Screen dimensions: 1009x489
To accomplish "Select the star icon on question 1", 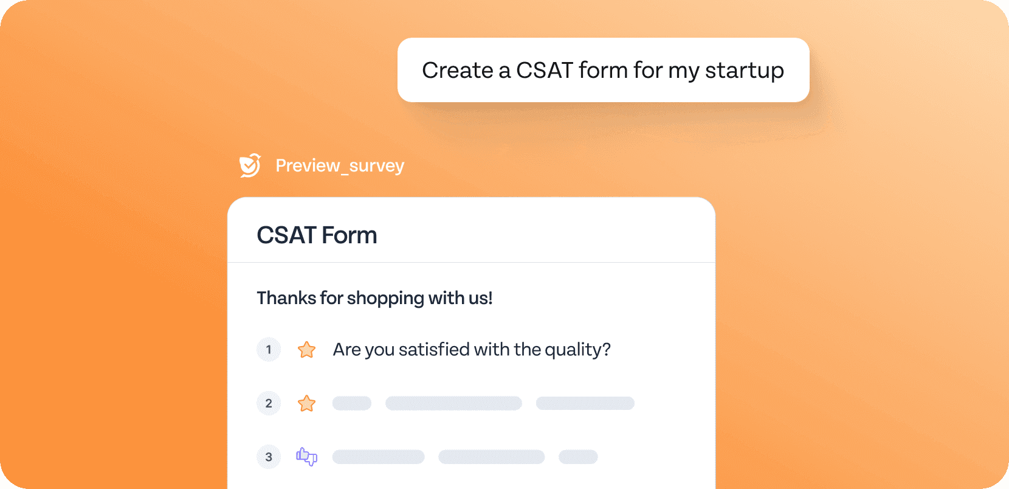I will tap(306, 350).
